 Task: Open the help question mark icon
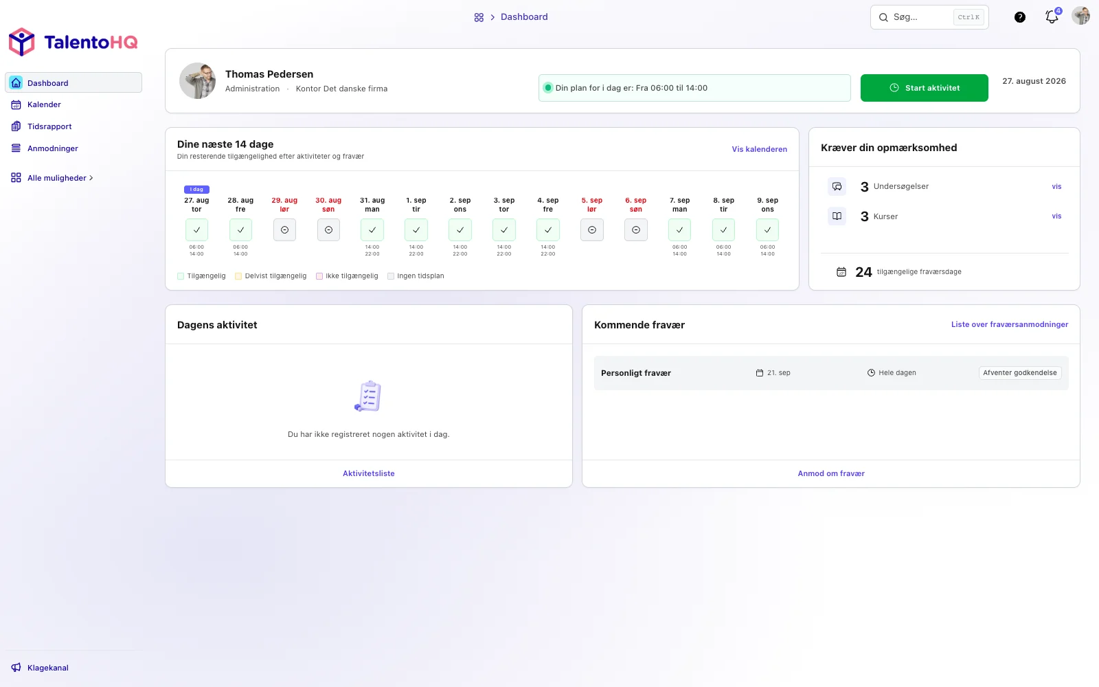[1020, 17]
